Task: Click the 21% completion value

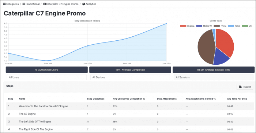Action: click(x=115, y=106)
